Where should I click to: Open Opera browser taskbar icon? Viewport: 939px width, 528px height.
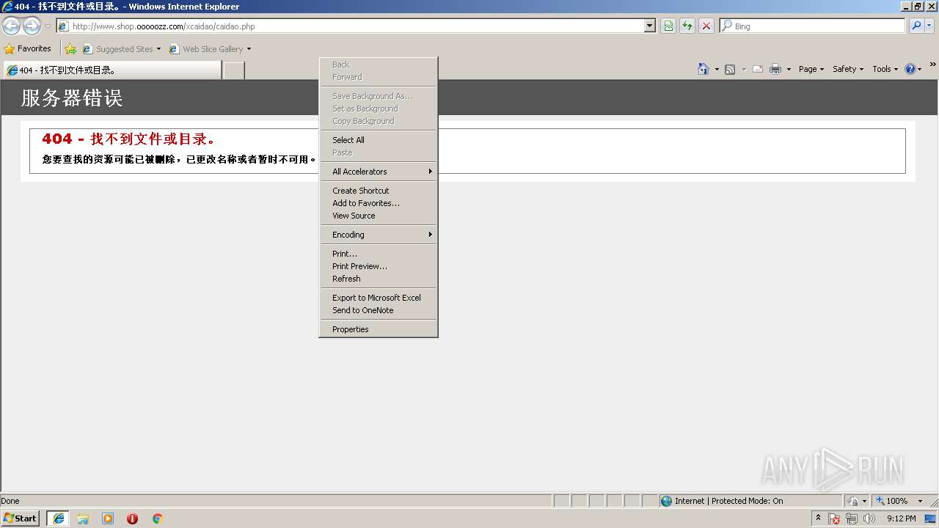(x=132, y=518)
